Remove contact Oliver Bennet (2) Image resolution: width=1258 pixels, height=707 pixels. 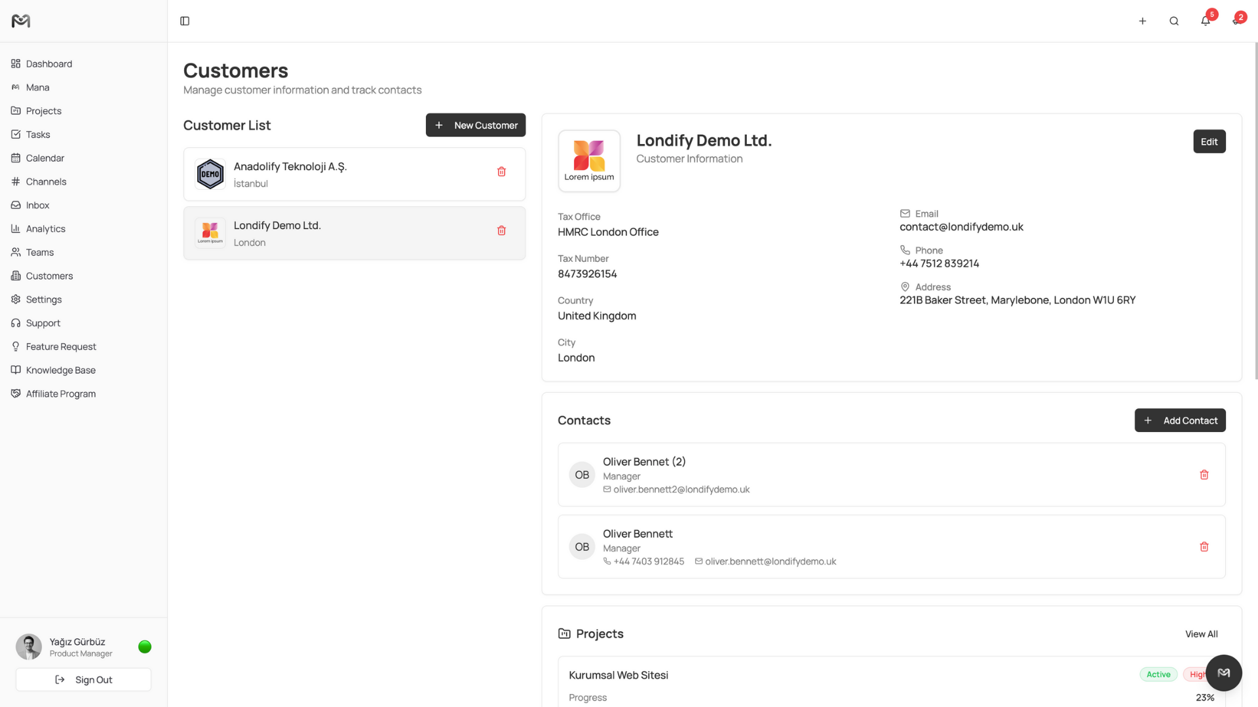click(1204, 475)
